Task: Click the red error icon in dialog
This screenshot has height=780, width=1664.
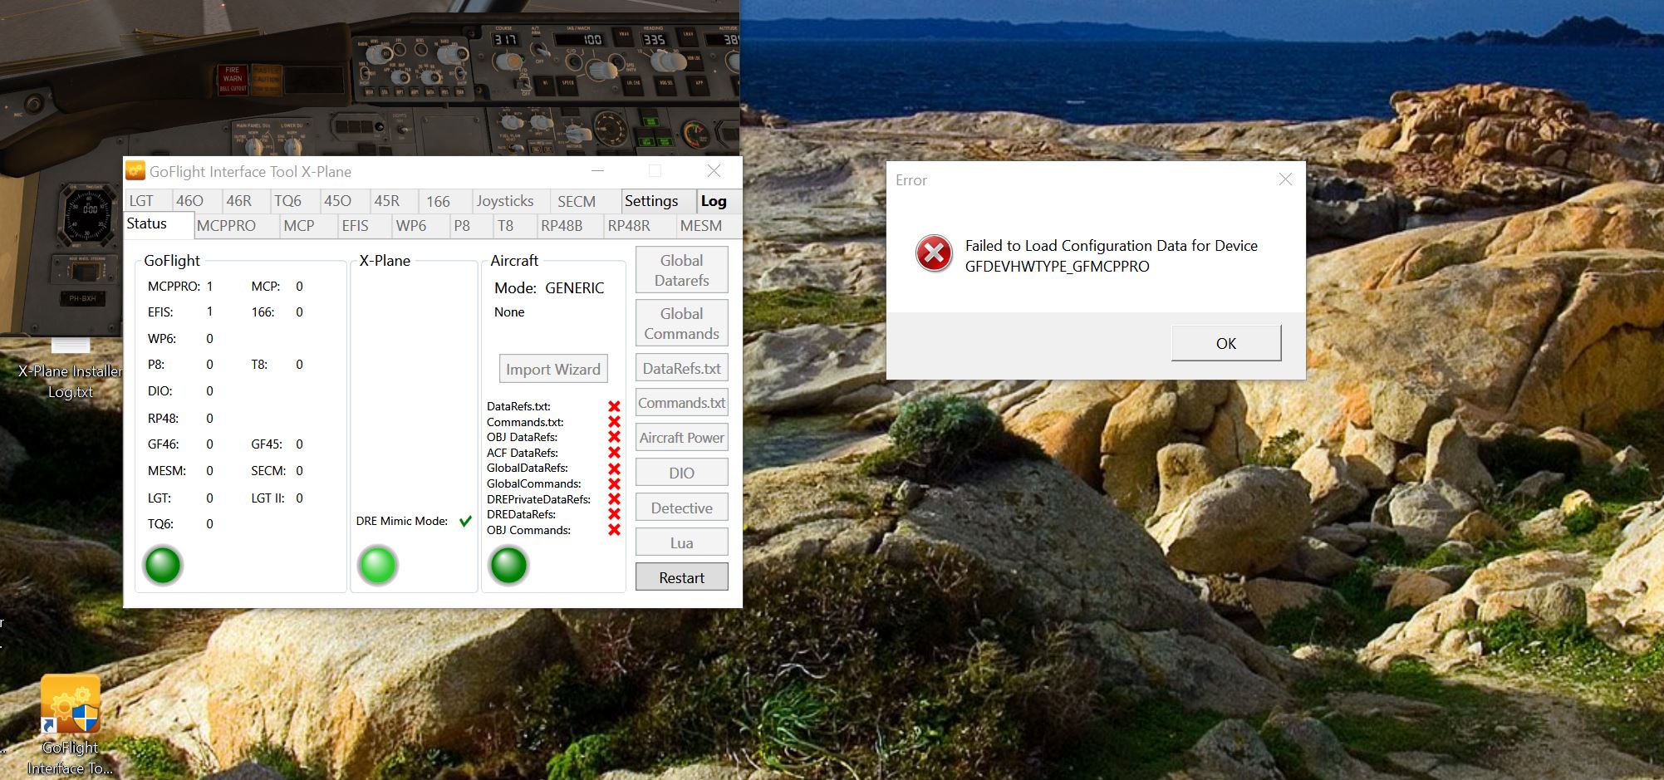Action: point(934,253)
